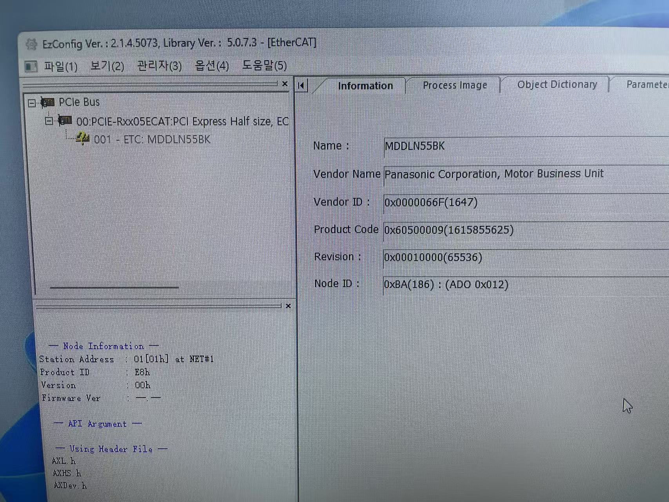Select the PCIe Bus tree item
This screenshot has height=502, width=669.
79,102
